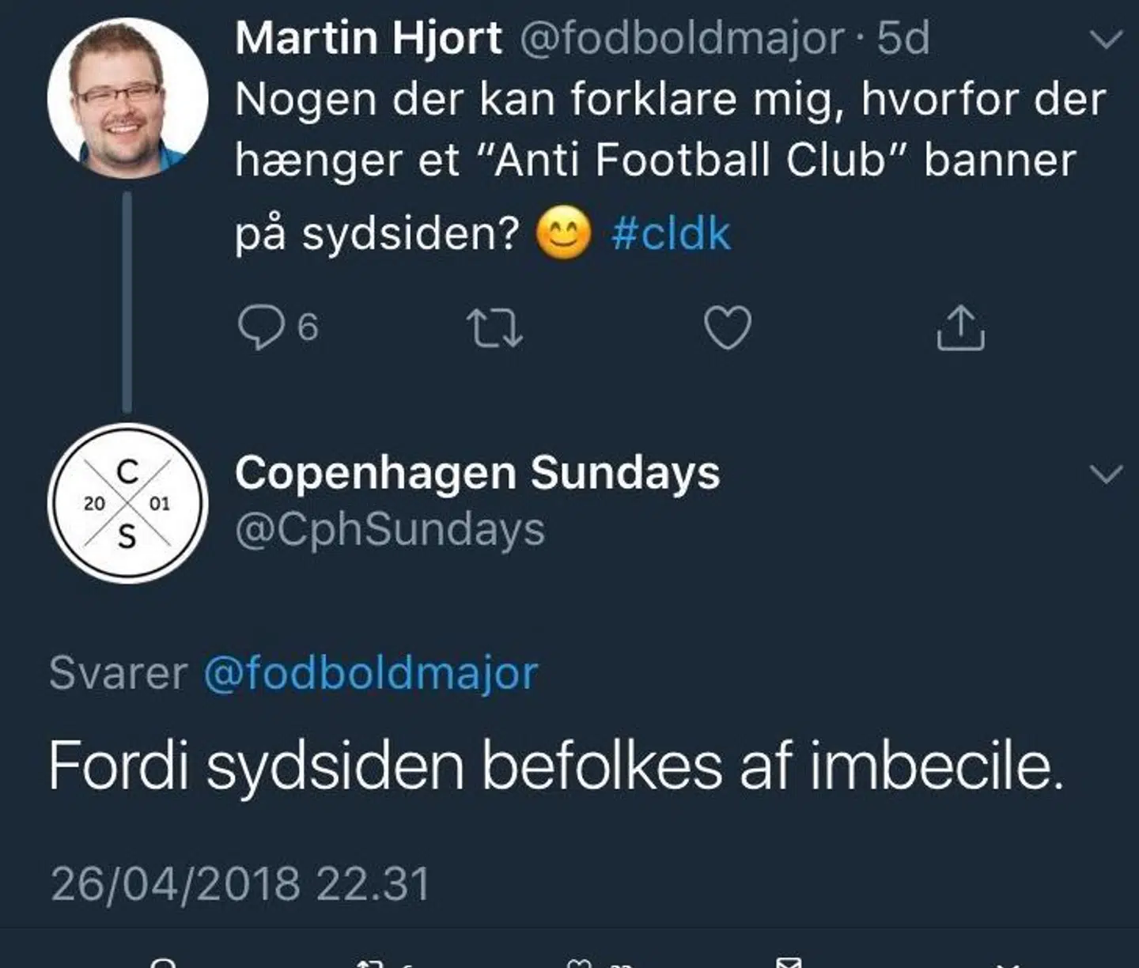Click the 5d timestamp on the first tweet
This screenshot has height=968, width=1139.
[902, 38]
